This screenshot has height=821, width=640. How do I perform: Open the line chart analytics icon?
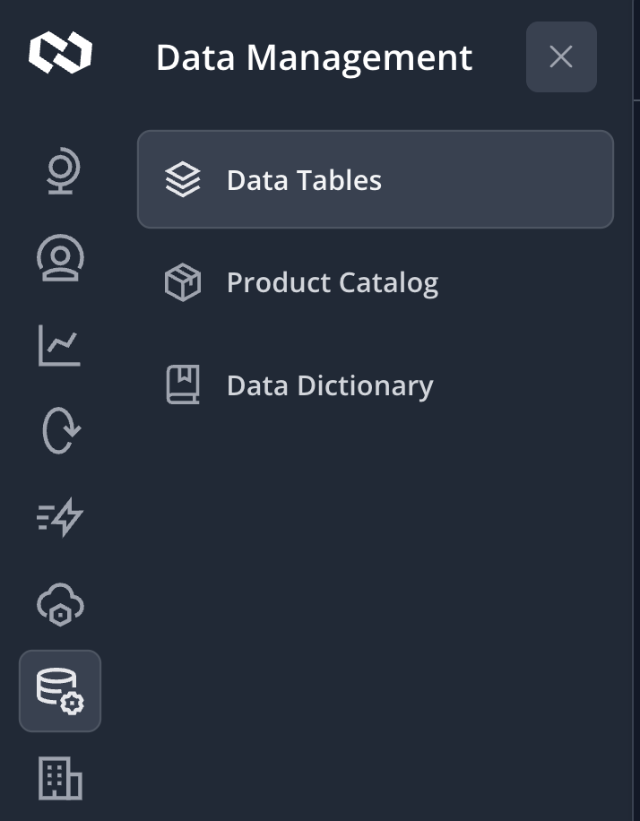pos(60,346)
